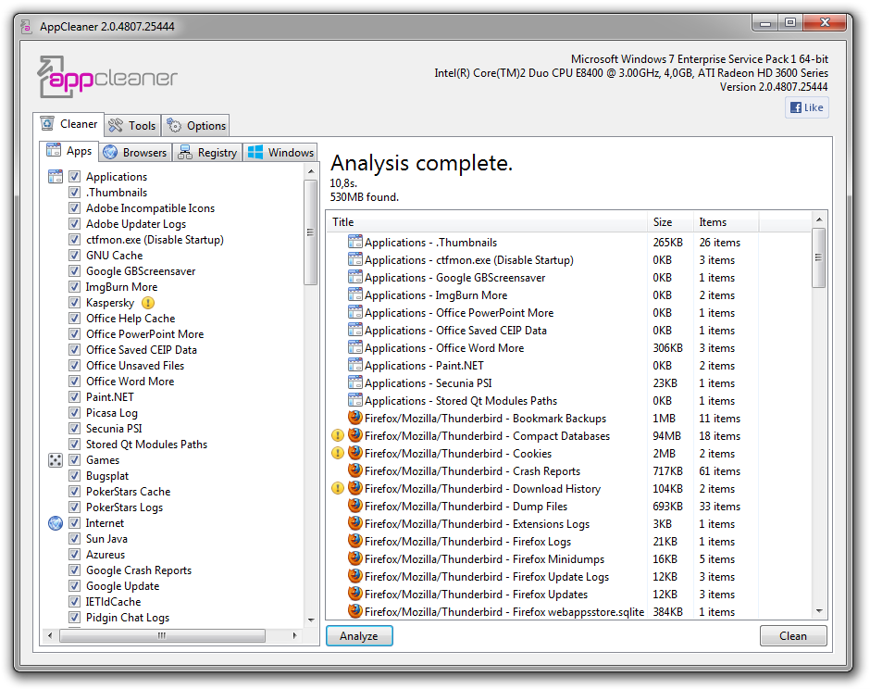Click the application icon beside Office Word More result
870x689 pixels.
coord(355,347)
